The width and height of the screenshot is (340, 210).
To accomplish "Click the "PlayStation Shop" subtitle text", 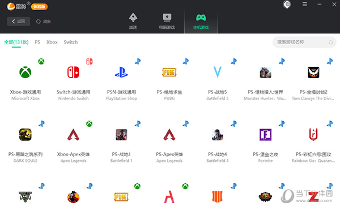I will (x=121, y=98).
